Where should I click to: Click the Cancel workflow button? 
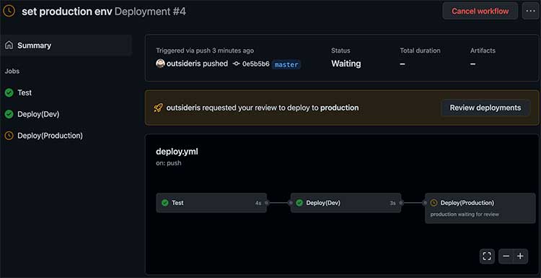(x=480, y=11)
